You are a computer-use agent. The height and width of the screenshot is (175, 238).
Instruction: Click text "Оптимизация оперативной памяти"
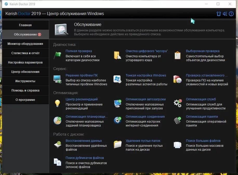coord(206,123)
